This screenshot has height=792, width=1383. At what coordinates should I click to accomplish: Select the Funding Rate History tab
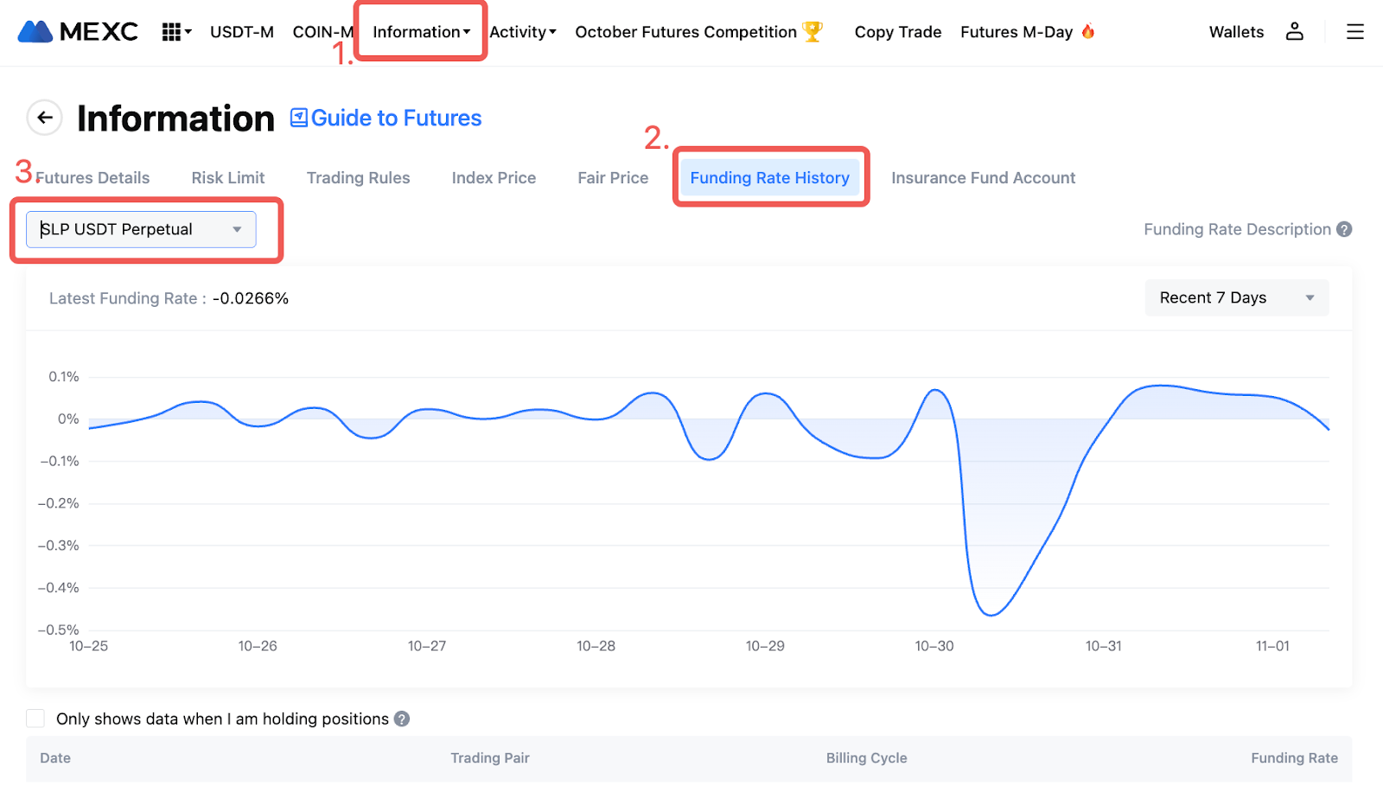(769, 177)
